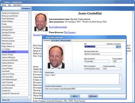Open the search source dropdown arrow next to the name field

pos(120,47)
